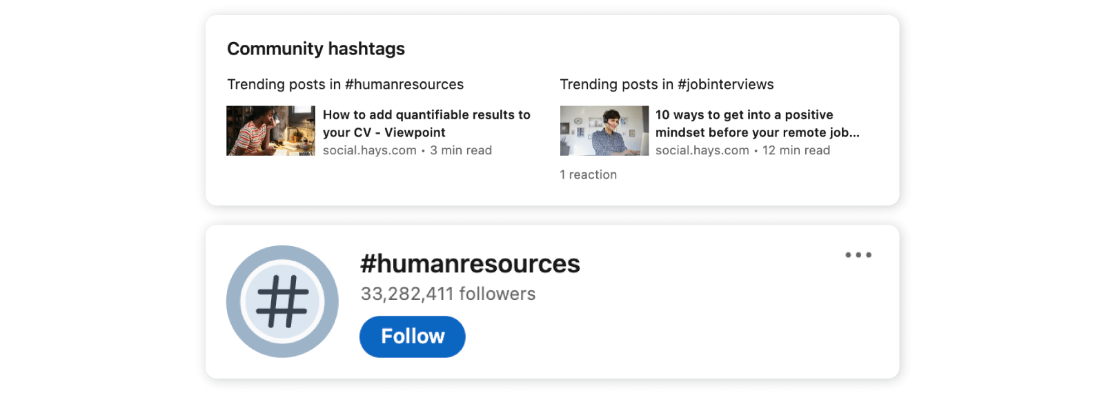
Task: Click the 33,282,411 followers count
Action: 448,294
